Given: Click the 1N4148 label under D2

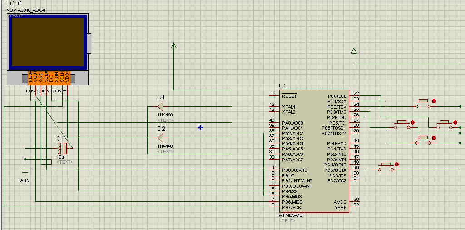Looking at the screenshot, I should click(x=165, y=146).
